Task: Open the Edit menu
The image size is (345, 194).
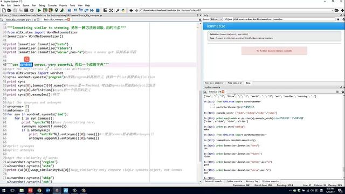Action: (9, 5)
